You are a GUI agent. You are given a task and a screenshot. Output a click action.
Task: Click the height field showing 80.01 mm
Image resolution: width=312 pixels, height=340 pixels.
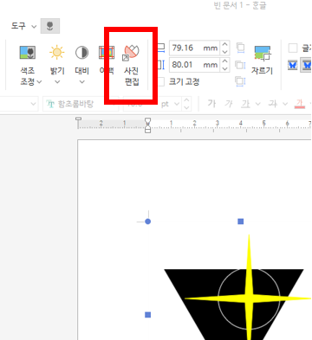coord(194,65)
